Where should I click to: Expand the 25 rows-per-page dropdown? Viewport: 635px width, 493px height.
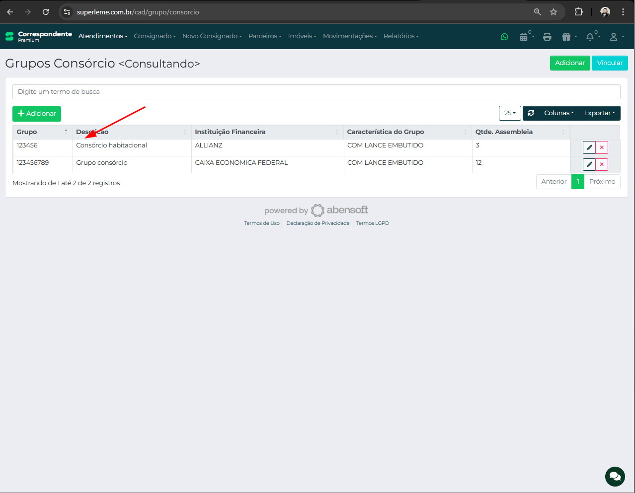click(x=510, y=113)
